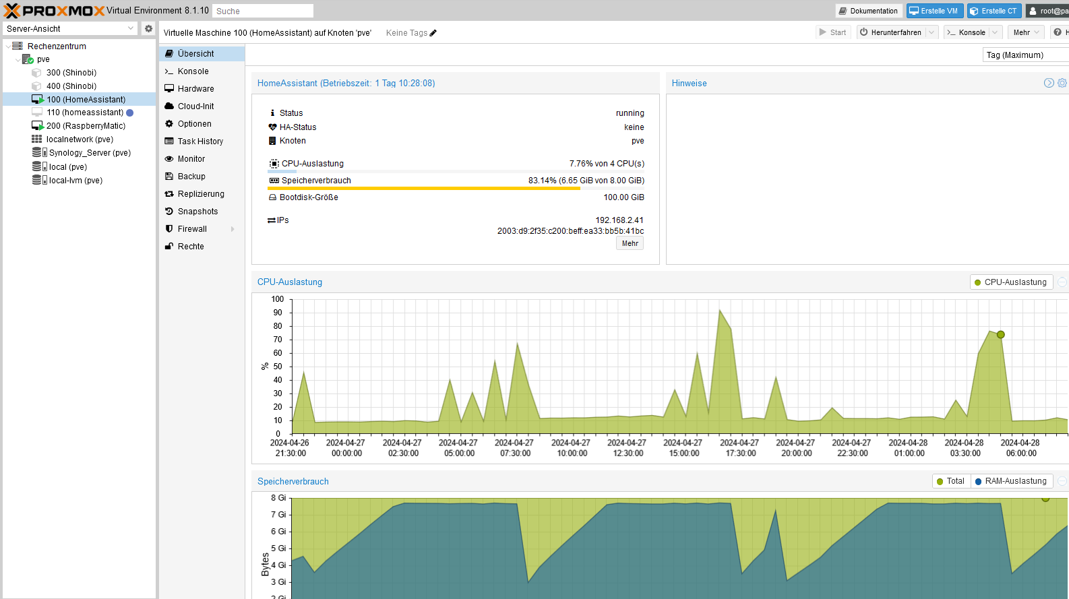Click Erstelle VM button
This screenshot has width=1069, height=599.
934,11
